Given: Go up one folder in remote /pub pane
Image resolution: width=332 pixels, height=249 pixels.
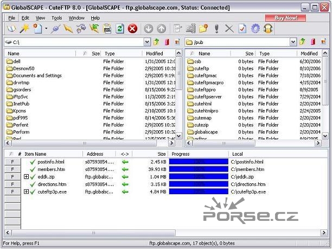Looking at the screenshot, I should 302,42.
